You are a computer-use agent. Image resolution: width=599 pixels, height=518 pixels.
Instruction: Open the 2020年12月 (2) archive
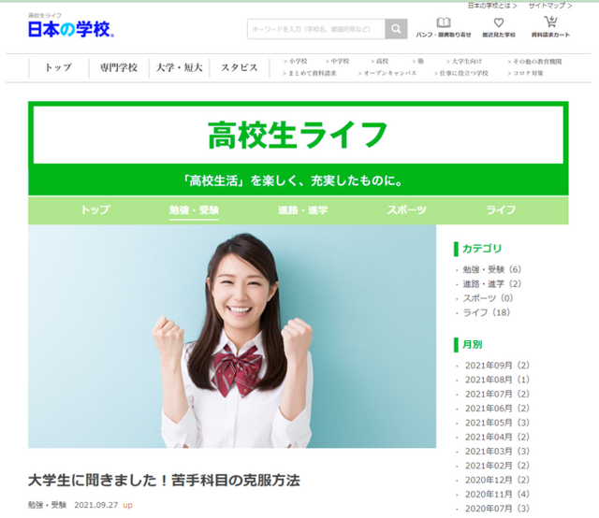[x=497, y=480]
